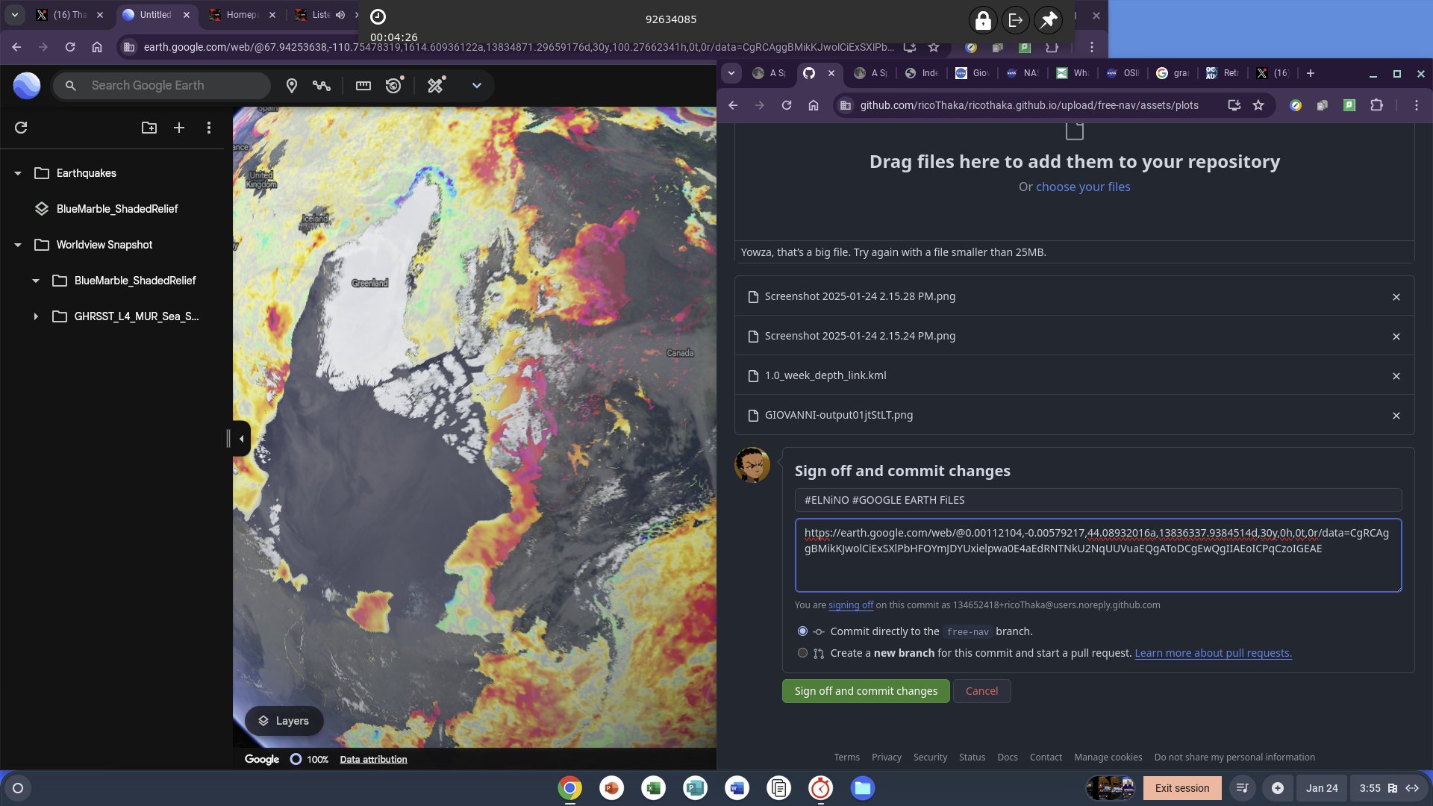
Task: Collapse the Worldview Snapshot folder
Action: (x=18, y=245)
